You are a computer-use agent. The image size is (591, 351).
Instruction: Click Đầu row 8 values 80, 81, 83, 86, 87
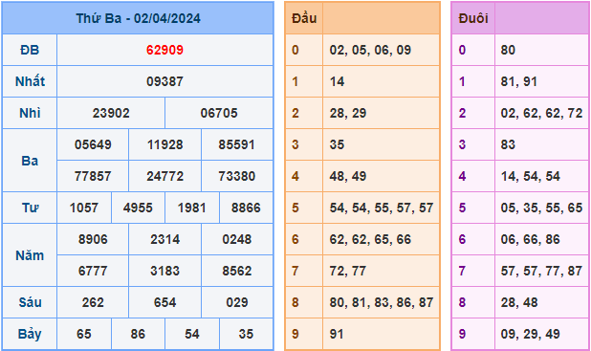click(x=382, y=302)
